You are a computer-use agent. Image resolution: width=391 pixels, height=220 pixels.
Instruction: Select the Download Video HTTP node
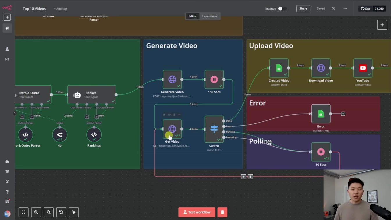321,68
